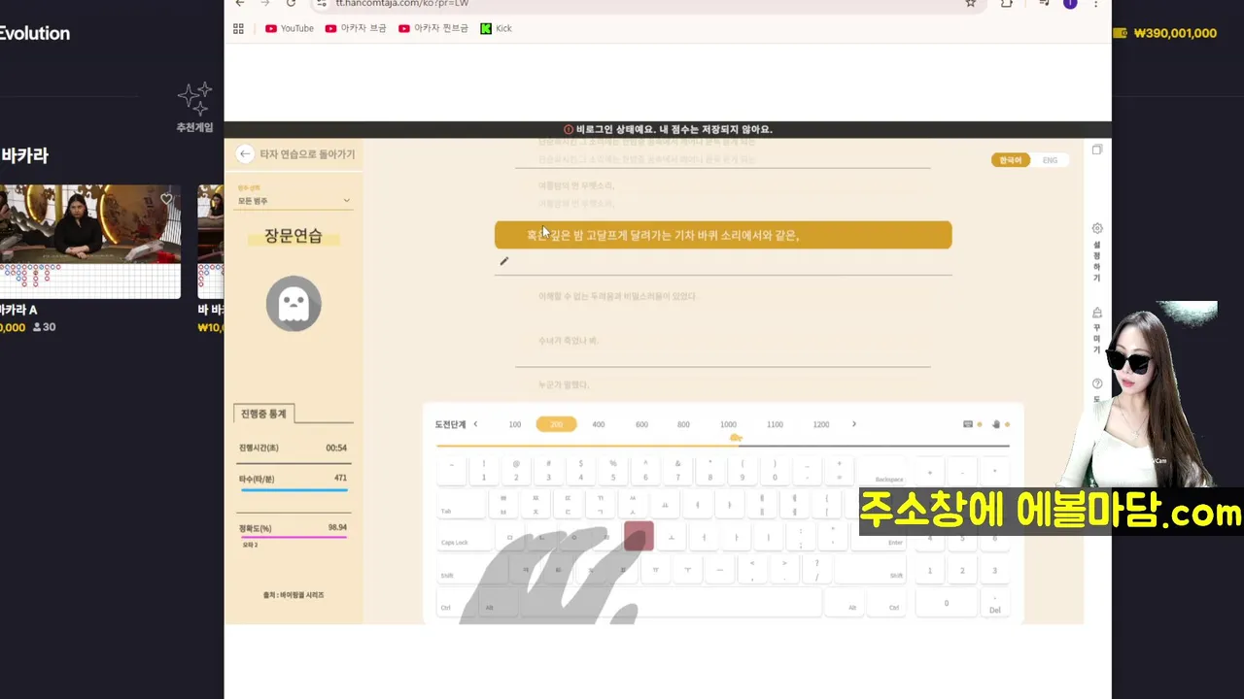The height and width of the screenshot is (699, 1244).
Task: Open the Kick bookmark
Action: pyautogui.click(x=497, y=28)
